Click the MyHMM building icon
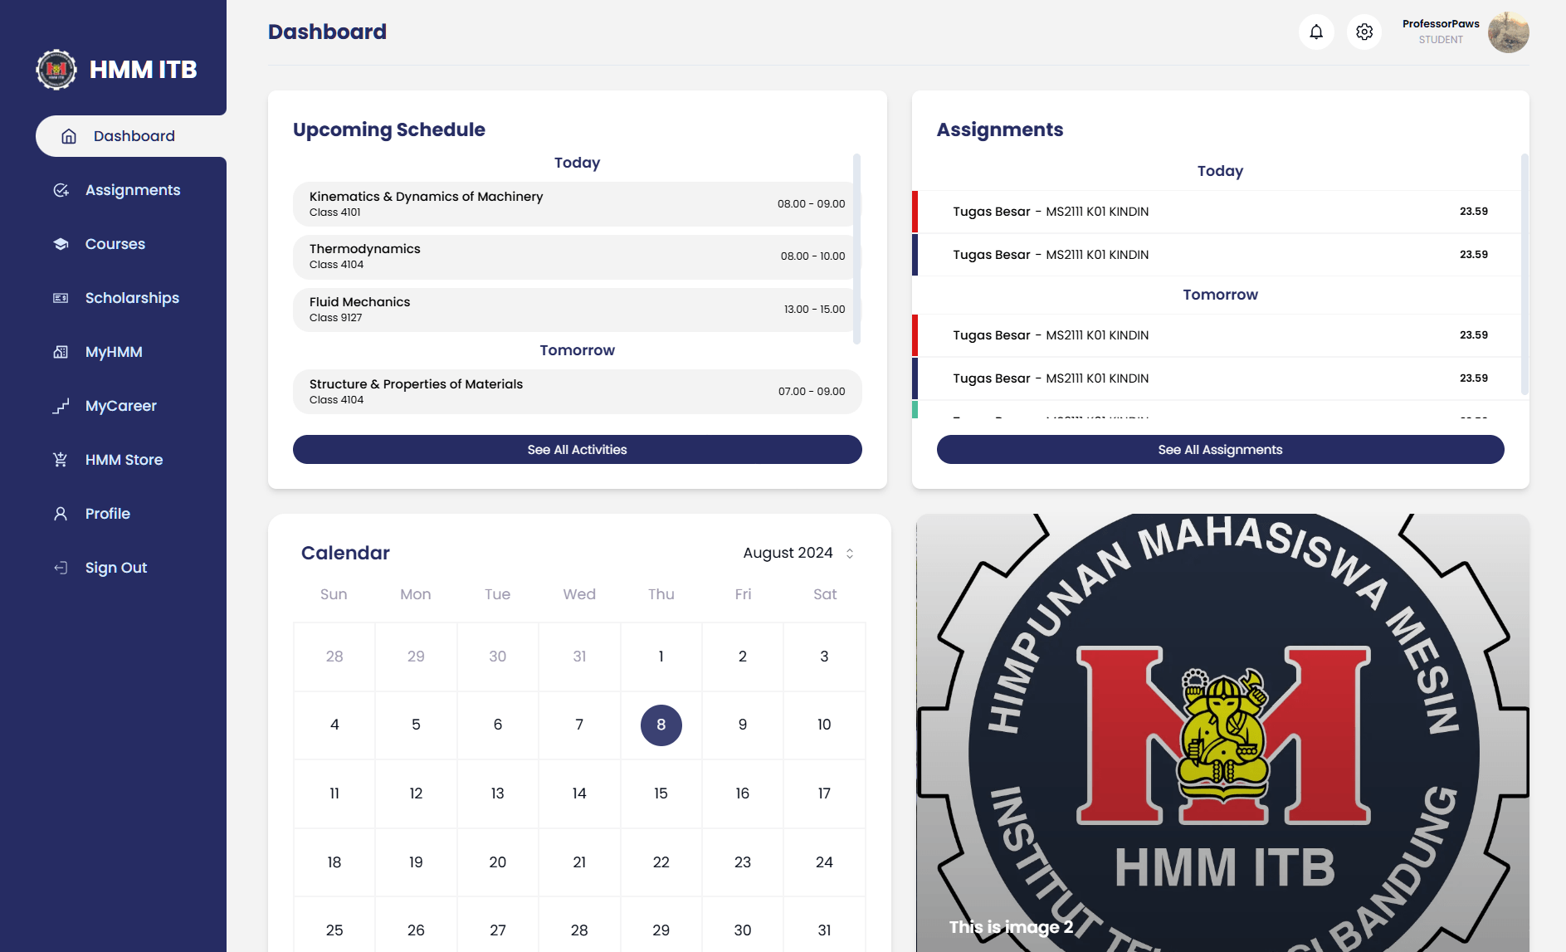The width and height of the screenshot is (1566, 952). (x=61, y=352)
